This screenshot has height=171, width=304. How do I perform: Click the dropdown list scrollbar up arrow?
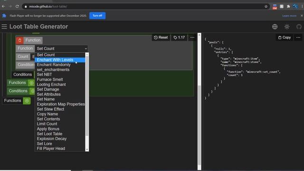87,55
